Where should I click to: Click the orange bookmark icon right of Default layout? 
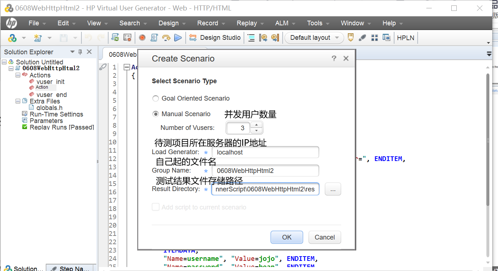(350, 38)
